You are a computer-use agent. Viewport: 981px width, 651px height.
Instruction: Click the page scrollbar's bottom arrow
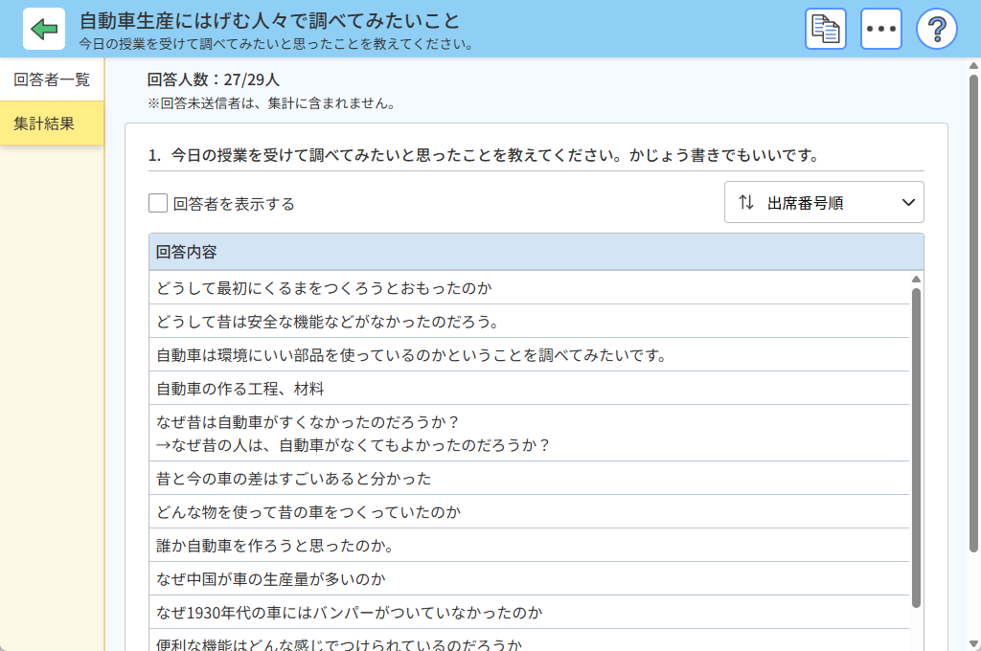pos(973,642)
